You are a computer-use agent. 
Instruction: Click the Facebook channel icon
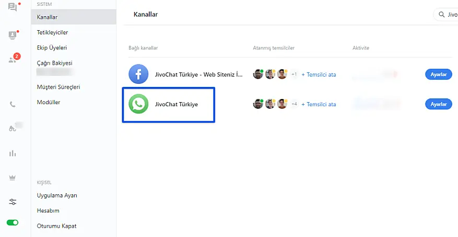(138, 74)
